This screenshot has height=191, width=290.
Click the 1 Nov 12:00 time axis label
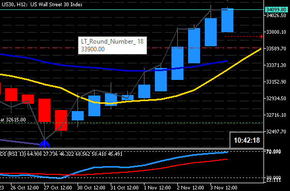click(x=157, y=188)
